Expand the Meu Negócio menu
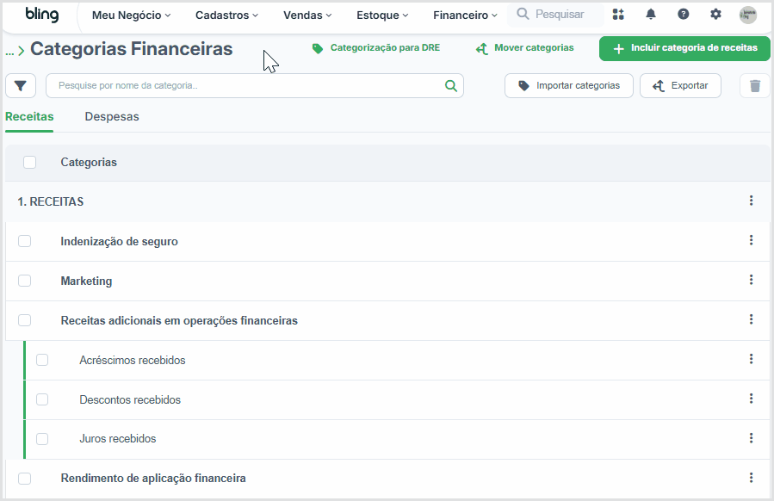774x501 pixels. point(132,15)
